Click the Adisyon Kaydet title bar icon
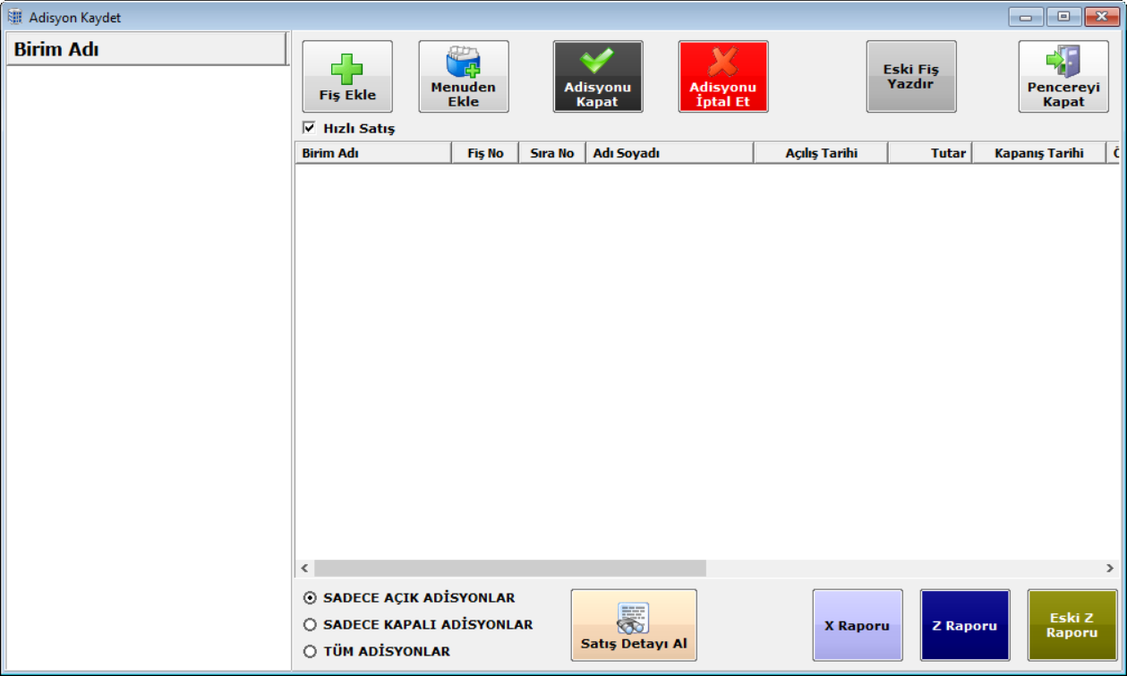 pyautogui.click(x=15, y=17)
